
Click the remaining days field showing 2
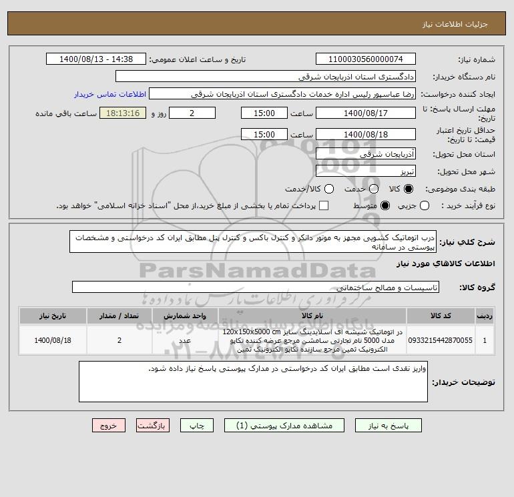pyautogui.click(x=192, y=113)
